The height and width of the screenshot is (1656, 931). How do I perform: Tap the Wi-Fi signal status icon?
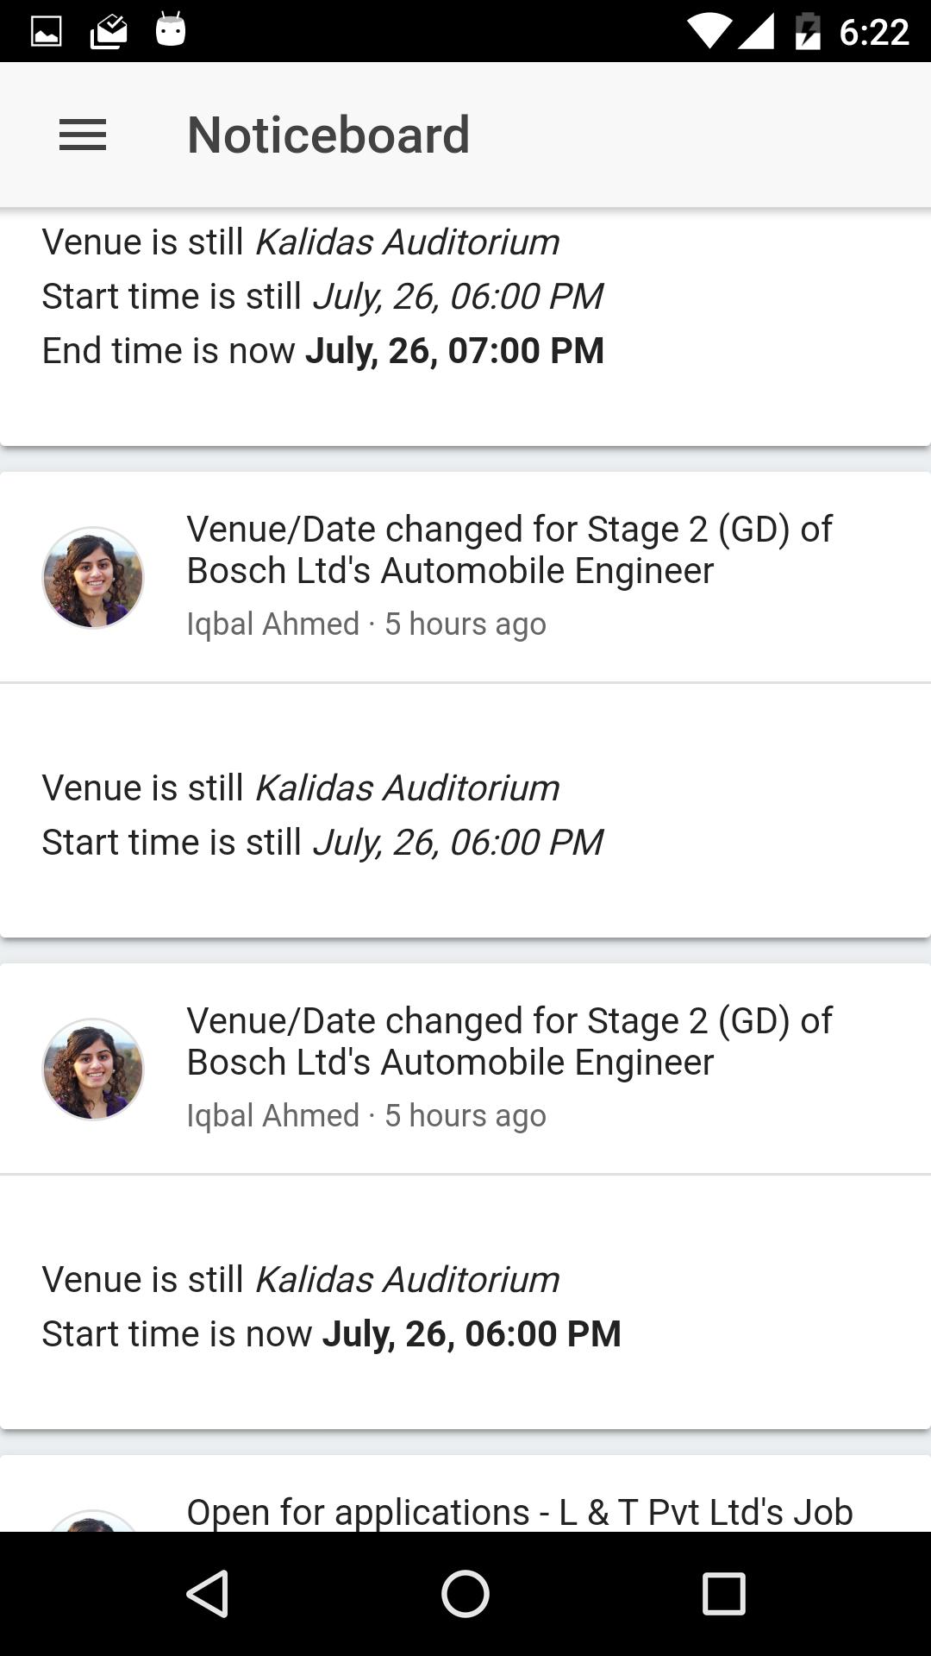pyautogui.click(x=710, y=32)
